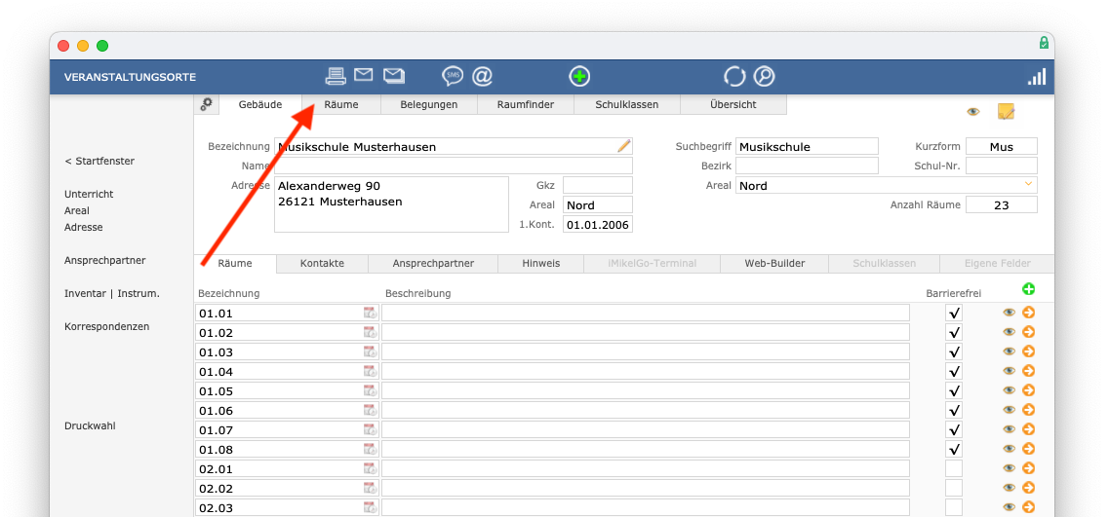The image size is (1109, 517).
Task: Open the SMS speech bubble icon
Action: (x=453, y=76)
